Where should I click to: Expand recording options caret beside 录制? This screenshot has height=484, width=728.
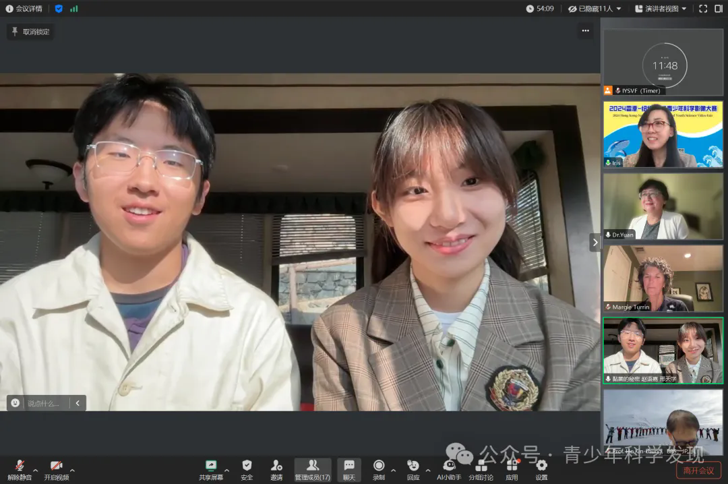[393, 471]
